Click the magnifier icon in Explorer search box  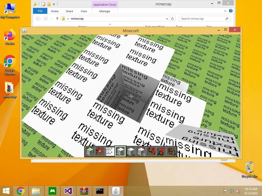227,19
